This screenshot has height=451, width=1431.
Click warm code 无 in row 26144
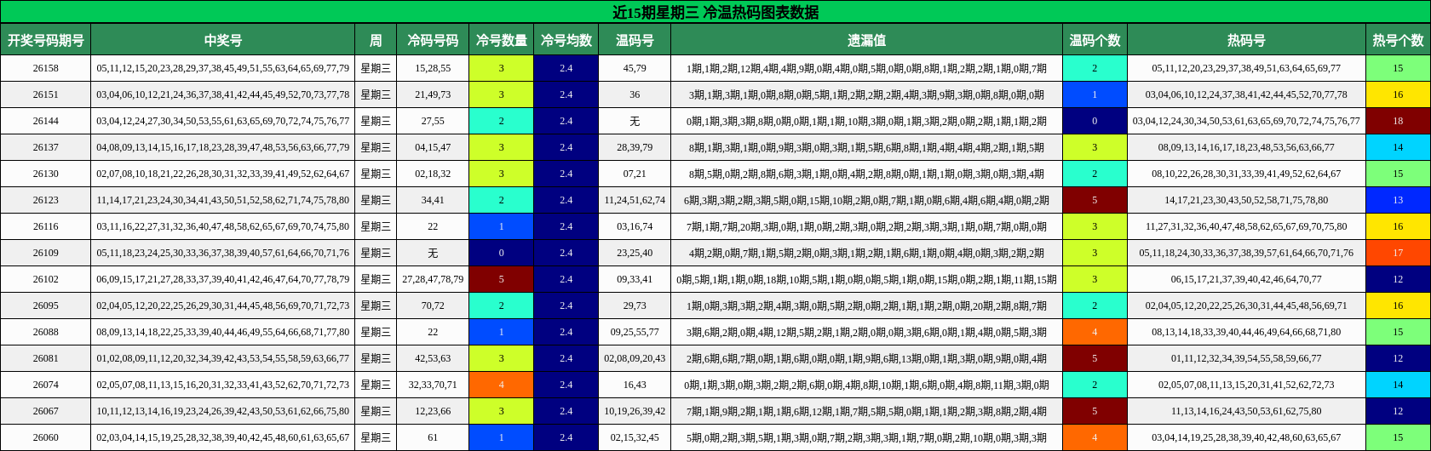635,121
